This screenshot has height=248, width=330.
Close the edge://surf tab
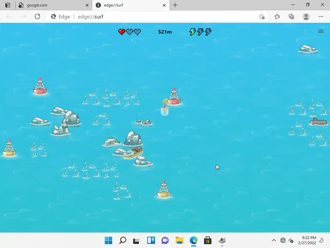click(164, 5)
